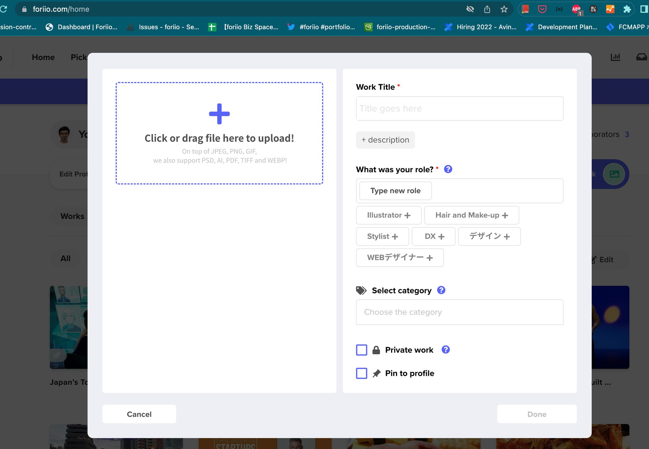Open the Hiring 2022 bookmark

(x=481, y=27)
